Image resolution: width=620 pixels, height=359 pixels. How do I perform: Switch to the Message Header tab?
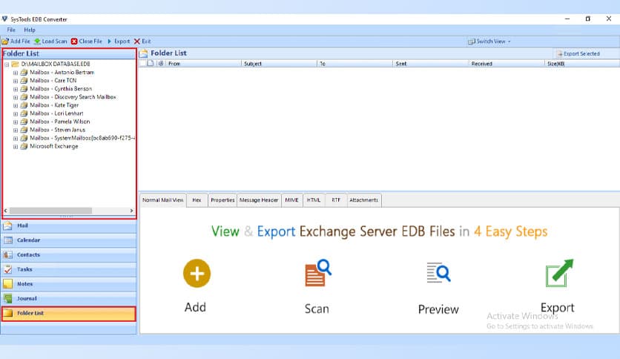(x=259, y=200)
